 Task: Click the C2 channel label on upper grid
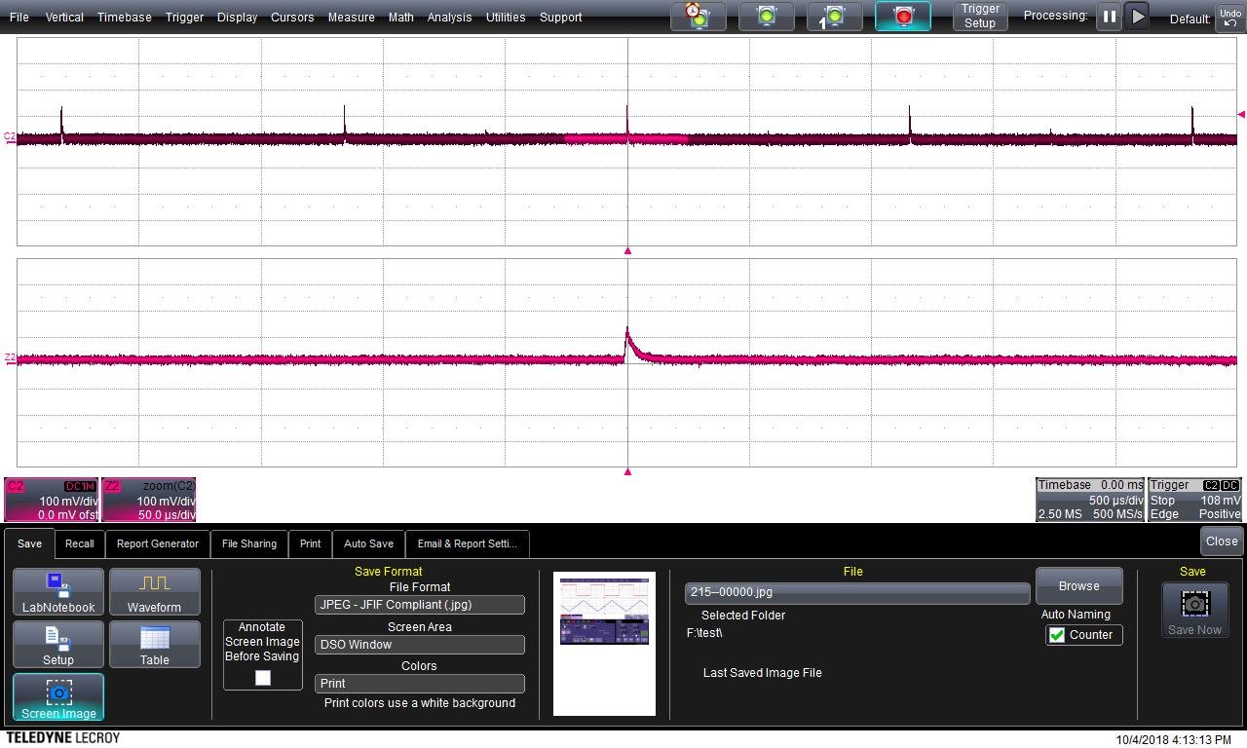pyautogui.click(x=10, y=137)
